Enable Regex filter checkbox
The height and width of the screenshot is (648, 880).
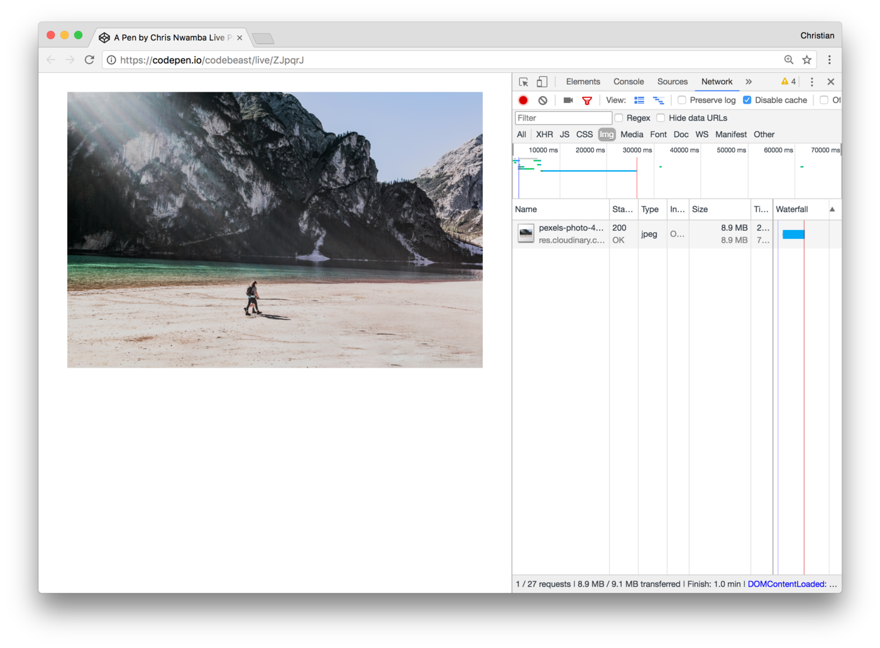coord(619,118)
